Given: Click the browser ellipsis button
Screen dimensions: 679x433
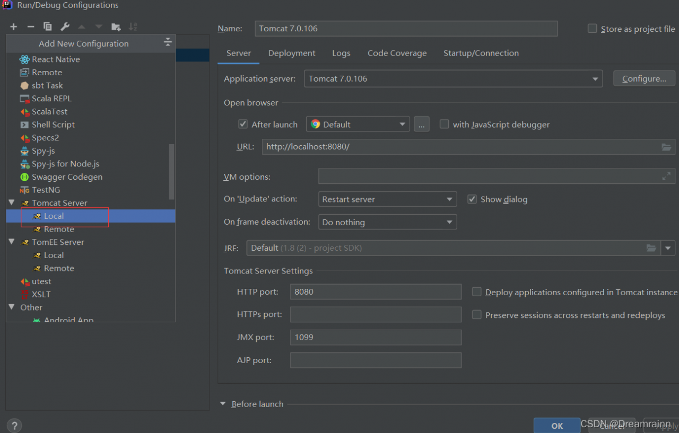Looking at the screenshot, I should click(422, 125).
